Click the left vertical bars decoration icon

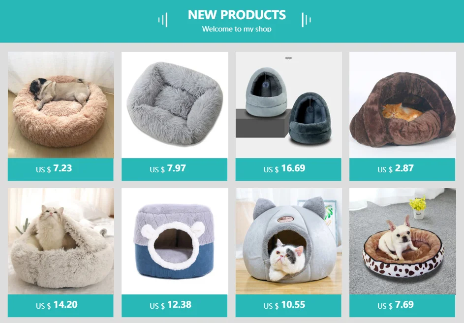pos(163,20)
